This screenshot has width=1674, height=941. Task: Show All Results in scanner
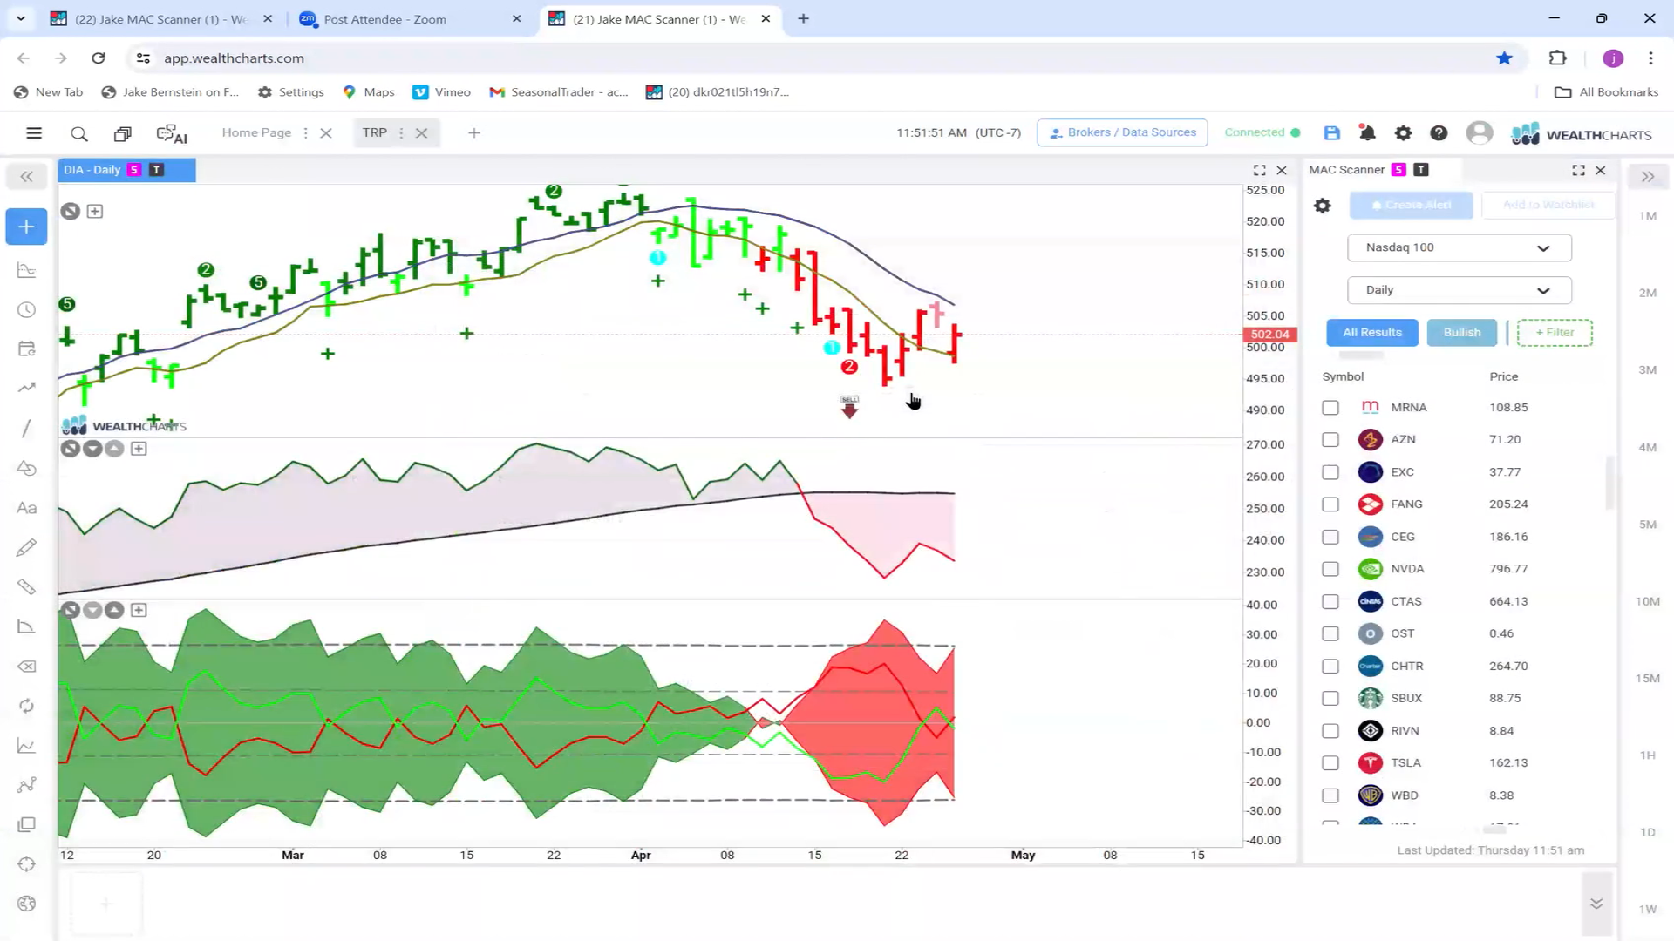(1372, 333)
